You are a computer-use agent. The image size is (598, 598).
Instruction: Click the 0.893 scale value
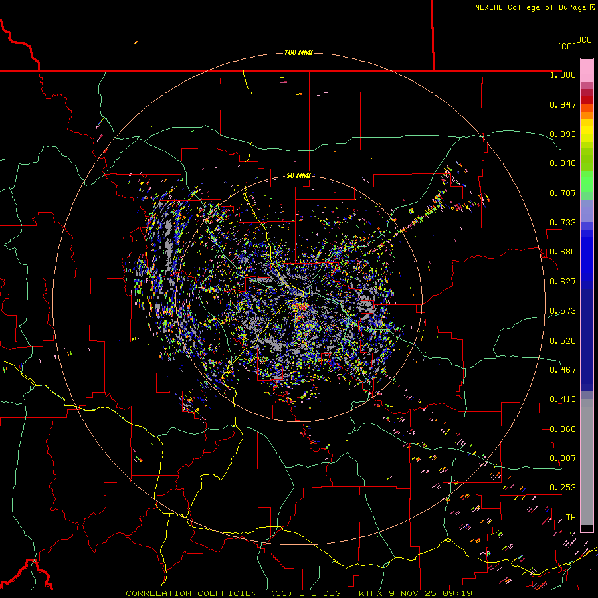point(563,134)
